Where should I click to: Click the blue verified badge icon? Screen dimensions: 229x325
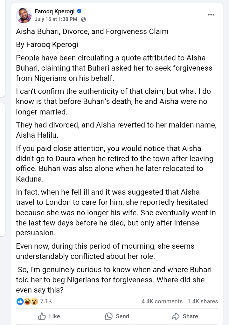coord(79,11)
